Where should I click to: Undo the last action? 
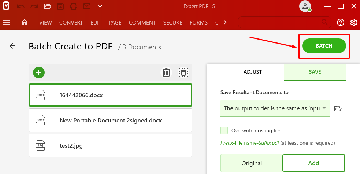tap(21, 6)
